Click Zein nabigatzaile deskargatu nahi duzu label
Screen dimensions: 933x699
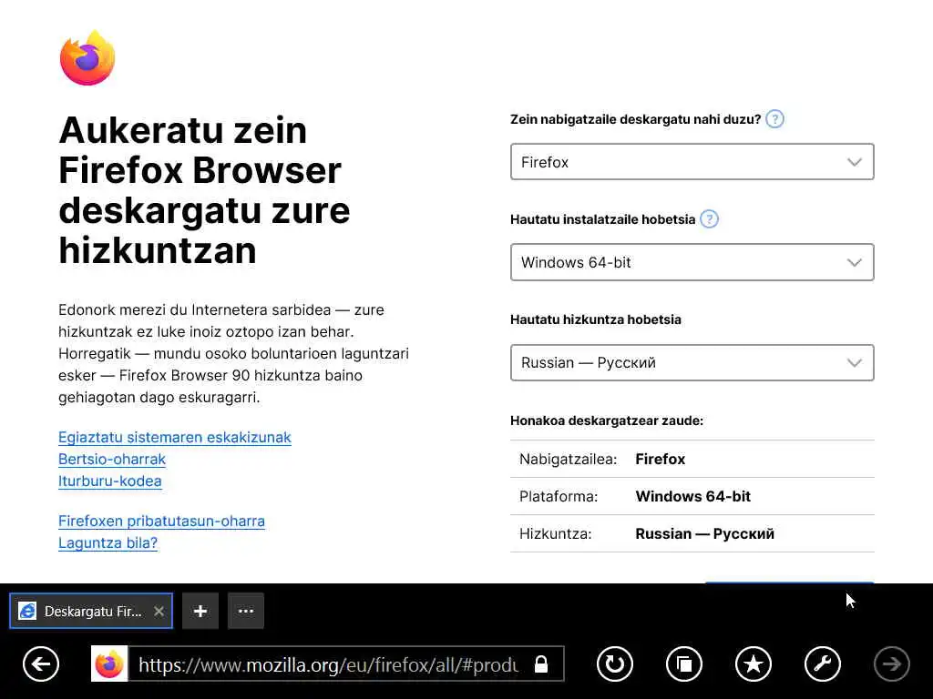pyautogui.click(x=635, y=119)
